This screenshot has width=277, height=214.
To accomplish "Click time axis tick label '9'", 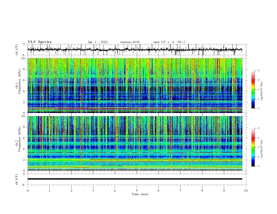I will tap(224, 191).
